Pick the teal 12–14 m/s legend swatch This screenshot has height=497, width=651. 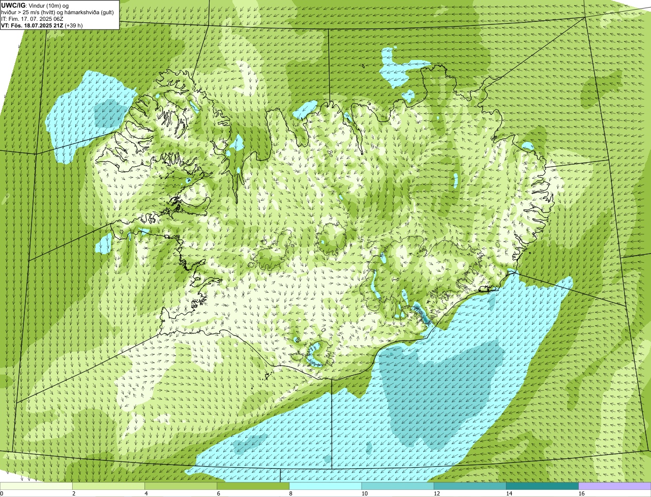(470, 486)
